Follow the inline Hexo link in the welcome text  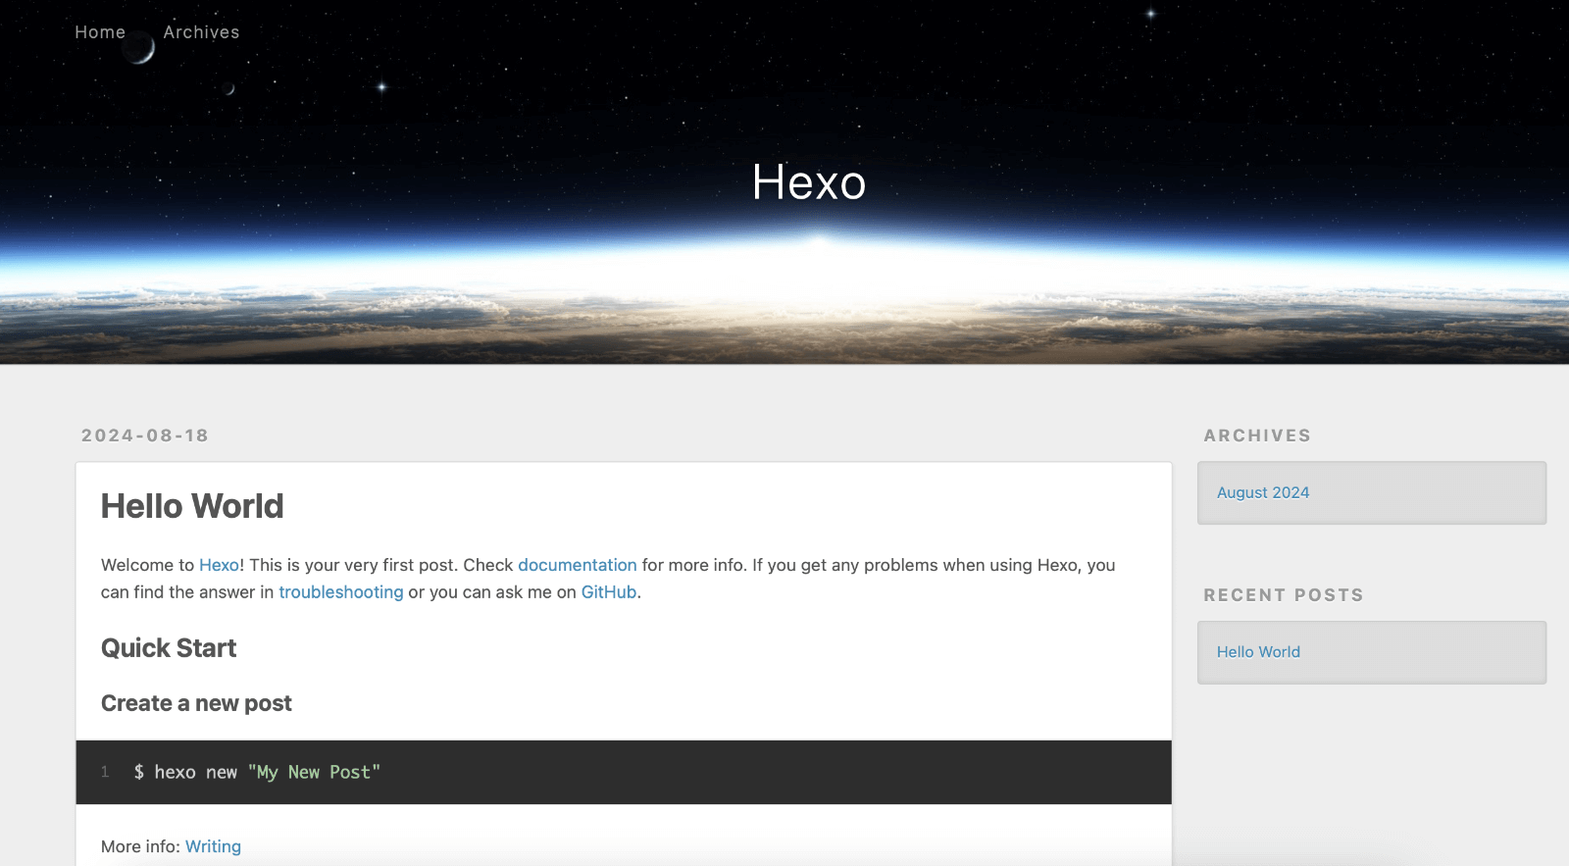[x=219, y=565]
